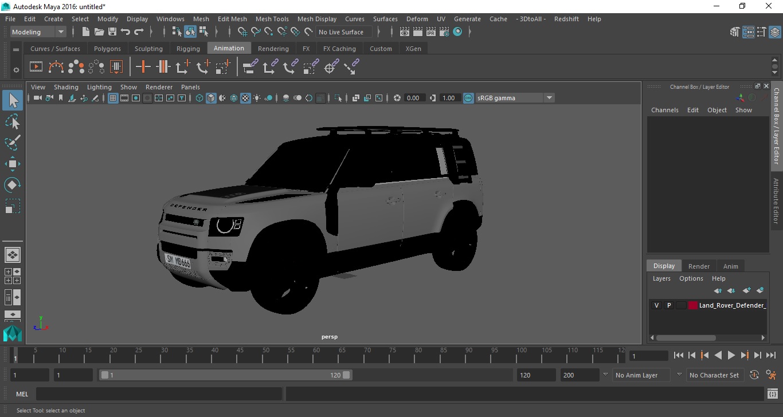This screenshot has height=417, width=783.
Task: Toggle textured display checker icon
Action: pyautogui.click(x=245, y=98)
